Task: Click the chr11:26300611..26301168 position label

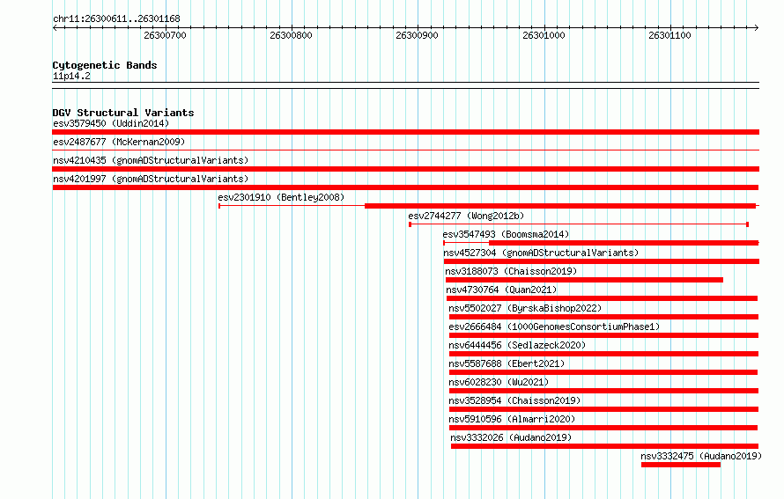Action: tap(116, 18)
